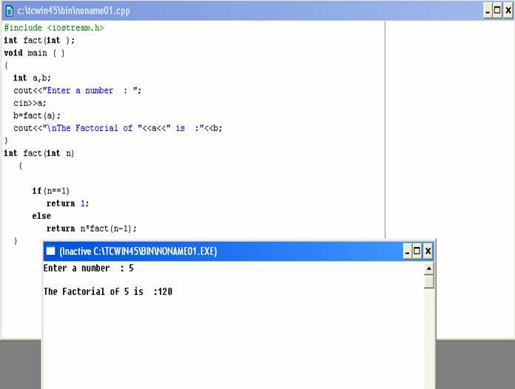Click the NONAME01.EXE window system icon
Image resolution: width=515 pixels, height=389 pixels.
[50, 251]
